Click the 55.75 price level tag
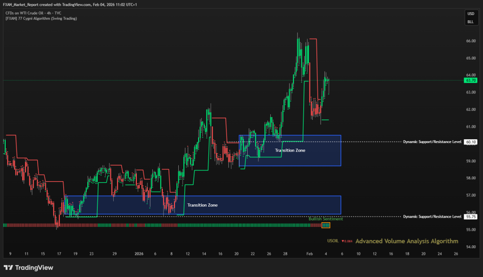 (x=470, y=217)
